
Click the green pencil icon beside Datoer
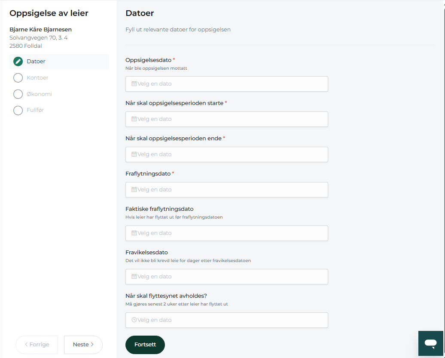click(x=18, y=62)
